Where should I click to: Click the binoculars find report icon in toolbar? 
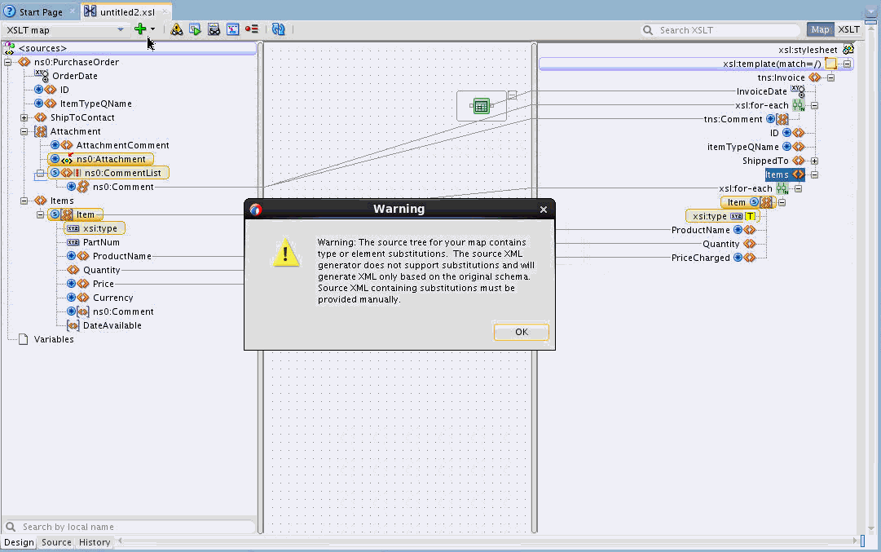point(214,29)
